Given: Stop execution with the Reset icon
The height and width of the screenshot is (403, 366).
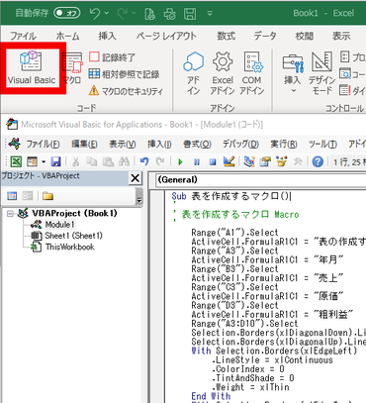Looking at the screenshot, I should click(213, 162).
